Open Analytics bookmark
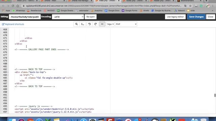The image size is (216, 121). 97,10
